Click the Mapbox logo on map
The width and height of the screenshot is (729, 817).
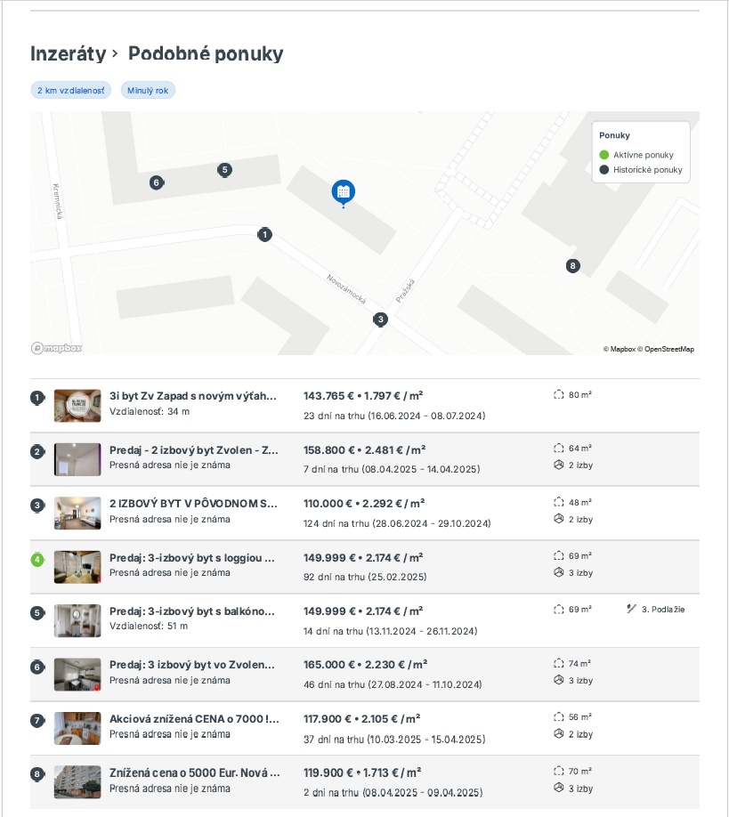56,348
